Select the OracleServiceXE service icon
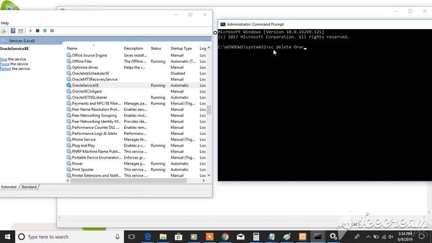The image size is (432, 243). (x=69, y=85)
